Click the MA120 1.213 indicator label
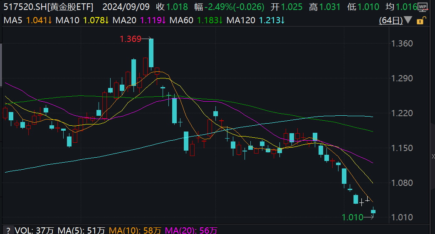Screen dimensions: 435x234 point(255,20)
